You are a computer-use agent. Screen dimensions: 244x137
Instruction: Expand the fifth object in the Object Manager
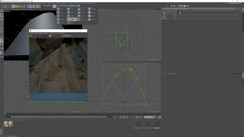(x=162, y=19)
